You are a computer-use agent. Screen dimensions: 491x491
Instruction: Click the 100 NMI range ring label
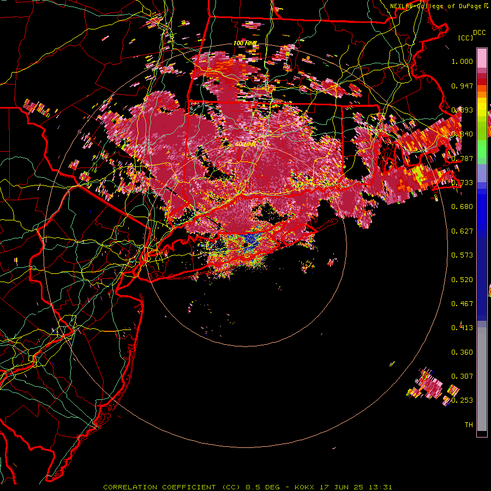click(x=245, y=43)
